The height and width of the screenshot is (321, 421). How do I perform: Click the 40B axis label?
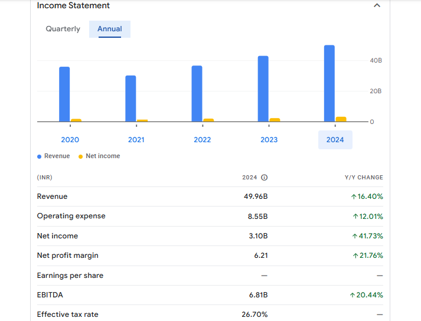point(376,60)
